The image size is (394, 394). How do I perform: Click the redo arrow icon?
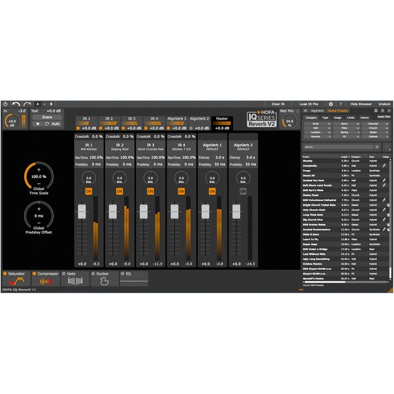pos(27,104)
